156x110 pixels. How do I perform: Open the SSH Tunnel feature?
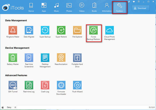tap(13, 85)
